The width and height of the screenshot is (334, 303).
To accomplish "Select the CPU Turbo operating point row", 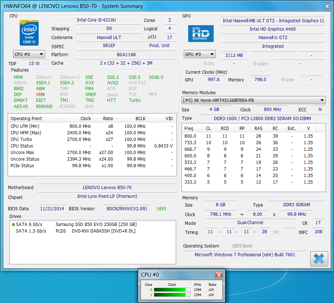I will [92, 139].
